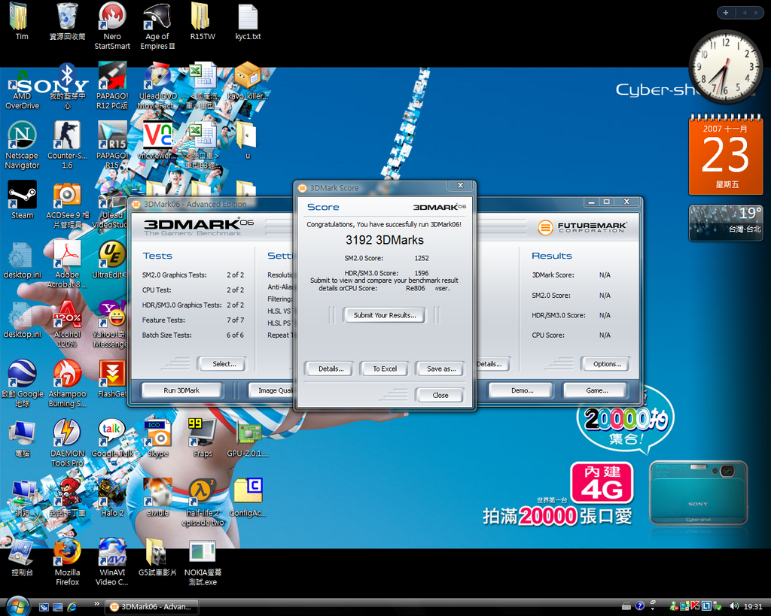Launch AMD OverDrive shortcut
This screenshot has height=616, width=771.
pos(22,89)
